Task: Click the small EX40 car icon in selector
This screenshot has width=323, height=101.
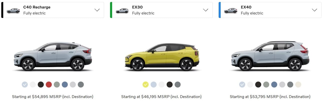Action: point(231,10)
